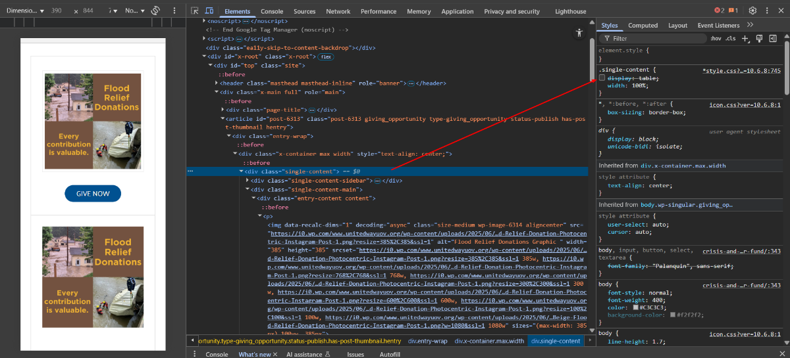This screenshot has width=790, height=358.
Task: Toggle the inspect element picker icon
Action: pyautogui.click(x=195, y=11)
